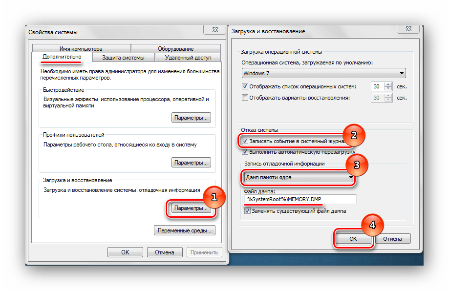This screenshot has width=449, height=291.
Task: Expand the Дамп памяти ядра dropdown
Action: tap(299, 177)
